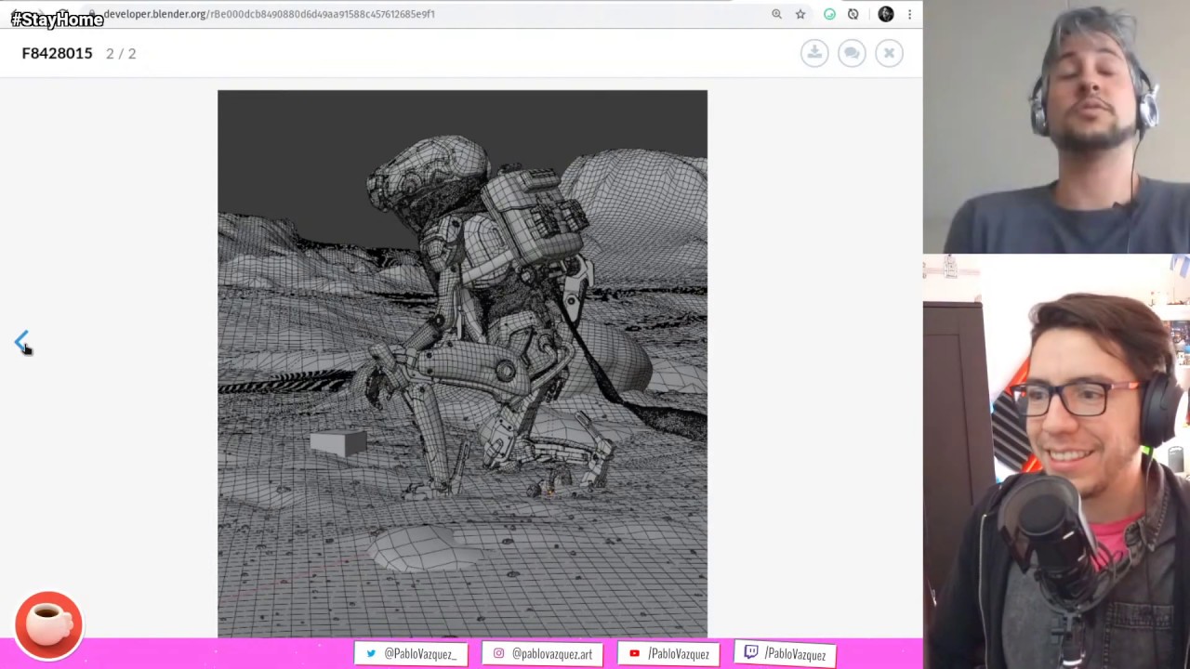Click the F8428015 file title
This screenshot has height=669, width=1190.
[x=57, y=53]
